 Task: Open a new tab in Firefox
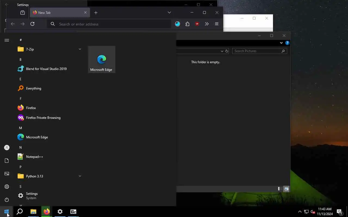click(96, 12)
